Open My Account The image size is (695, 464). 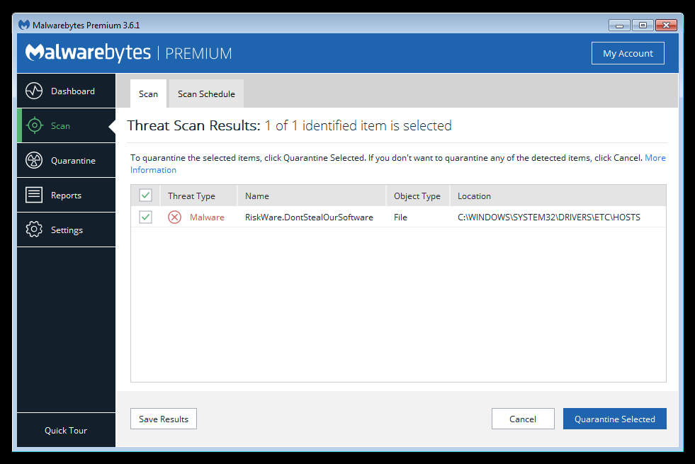pyautogui.click(x=628, y=54)
